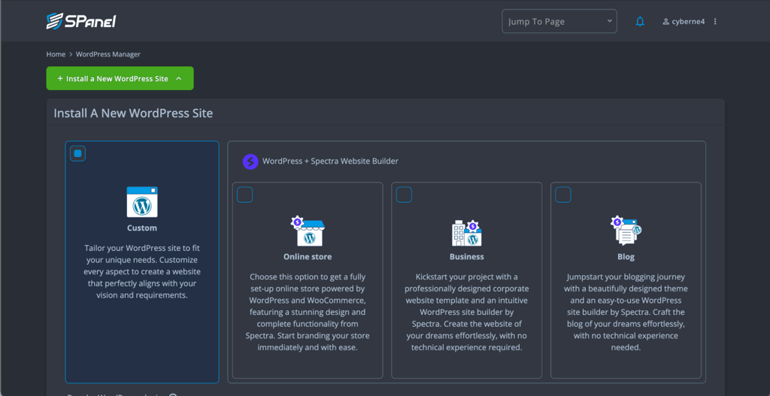Select the Custom install checkbox
Viewport: 770px width, 396px height.
tap(77, 153)
